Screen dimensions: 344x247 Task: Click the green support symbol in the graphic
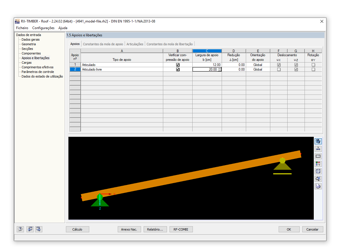pos(100,200)
